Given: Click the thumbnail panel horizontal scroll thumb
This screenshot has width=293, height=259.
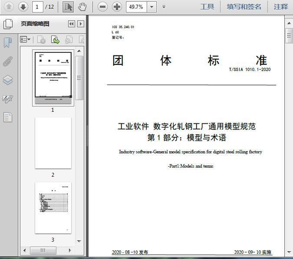Looking at the screenshot, I should coord(43,250).
